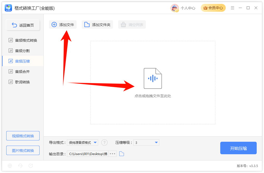Click the customer service icon in status bar
This screenshot has width=264, height=173.
click(20, 166)
